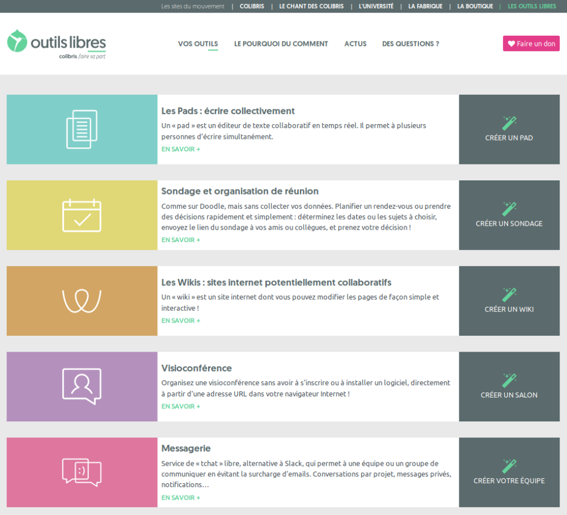Visit L'Université in top bar
The width and height of the screenshot is (567, 515).
[x=376, y=6]
